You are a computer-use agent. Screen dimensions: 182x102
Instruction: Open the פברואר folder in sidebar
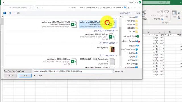133,31
